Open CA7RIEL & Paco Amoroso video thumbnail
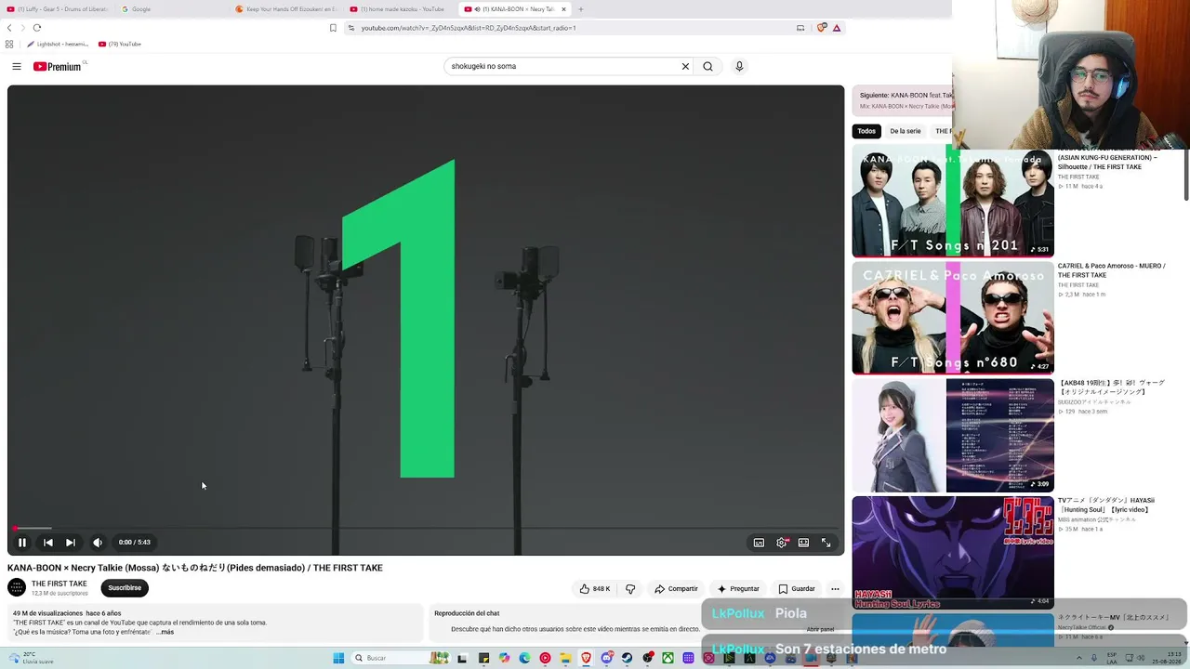Viewport: 1190px width, 669px height. click(953, 318)
